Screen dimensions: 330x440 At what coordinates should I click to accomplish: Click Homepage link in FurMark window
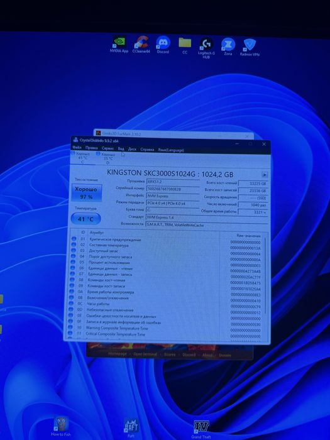pyautogui.click(x=118, y=354)
